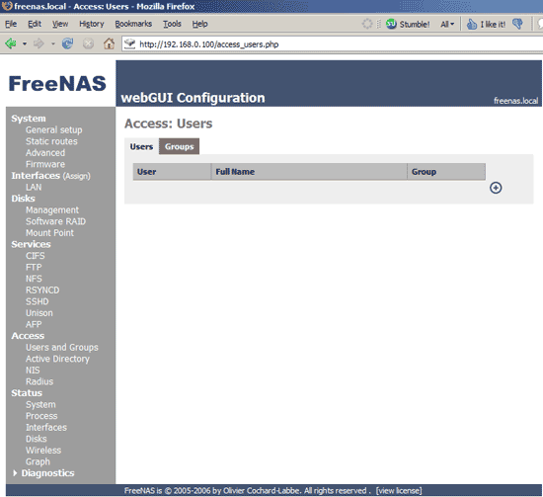This screenshot has width=543, height=497.
Task: Open the view license link
Action: pyautogui.click(x=399, y=491)
